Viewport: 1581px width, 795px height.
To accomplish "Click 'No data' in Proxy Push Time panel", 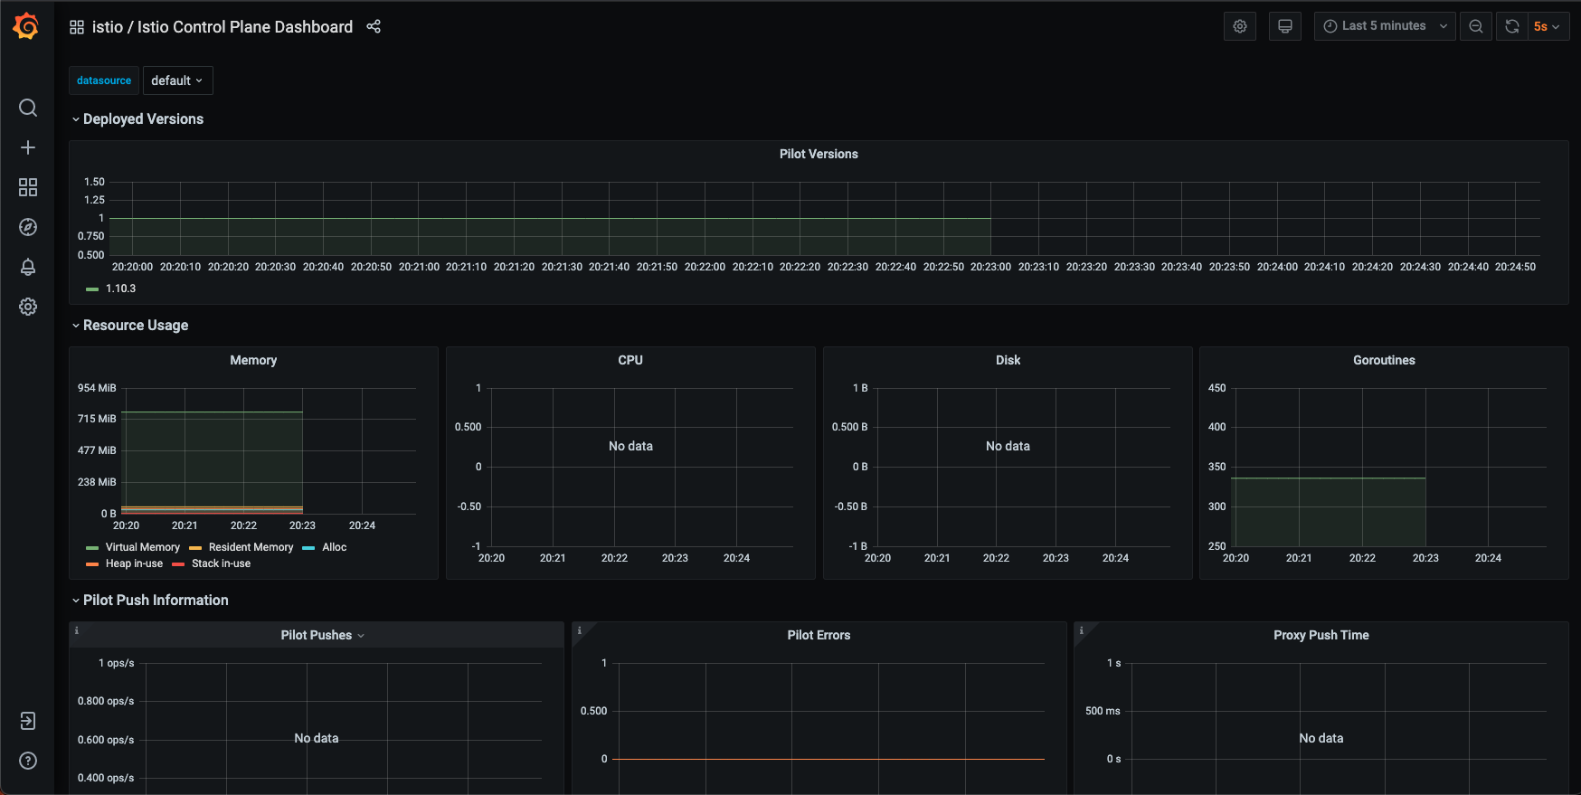I will [x=1321, y=738].
